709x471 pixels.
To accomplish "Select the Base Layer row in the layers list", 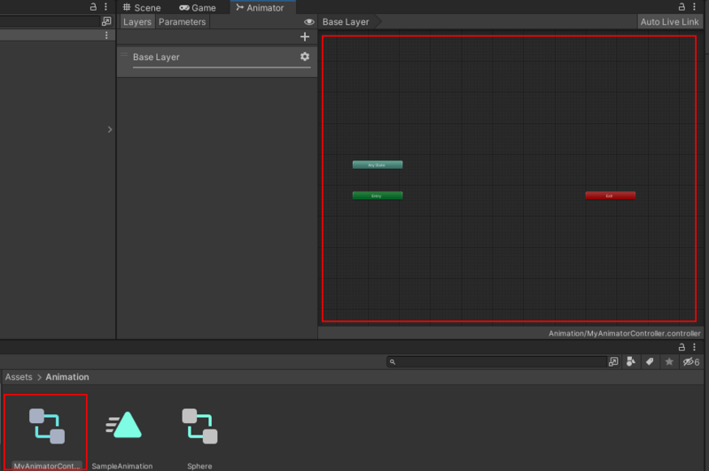I will point(217,61).
